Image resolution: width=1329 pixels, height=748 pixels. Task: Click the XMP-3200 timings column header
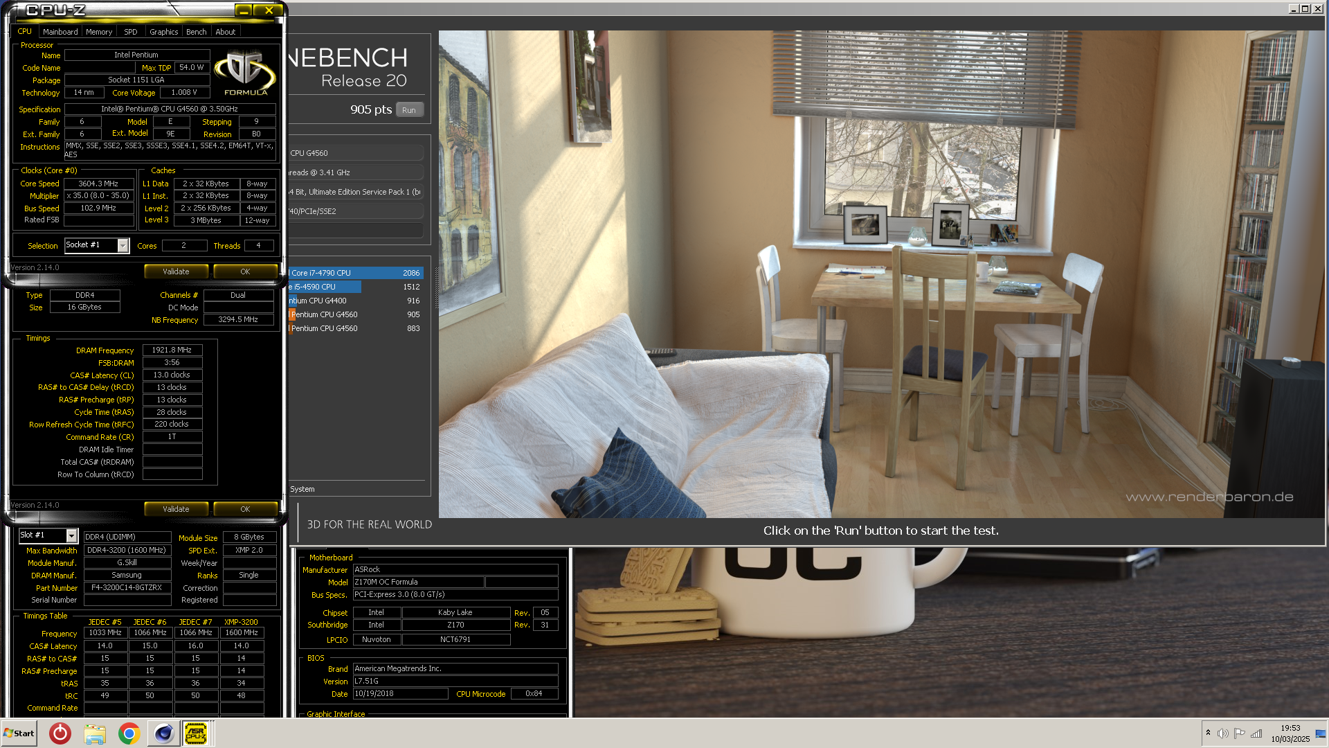tap(241, 622)
